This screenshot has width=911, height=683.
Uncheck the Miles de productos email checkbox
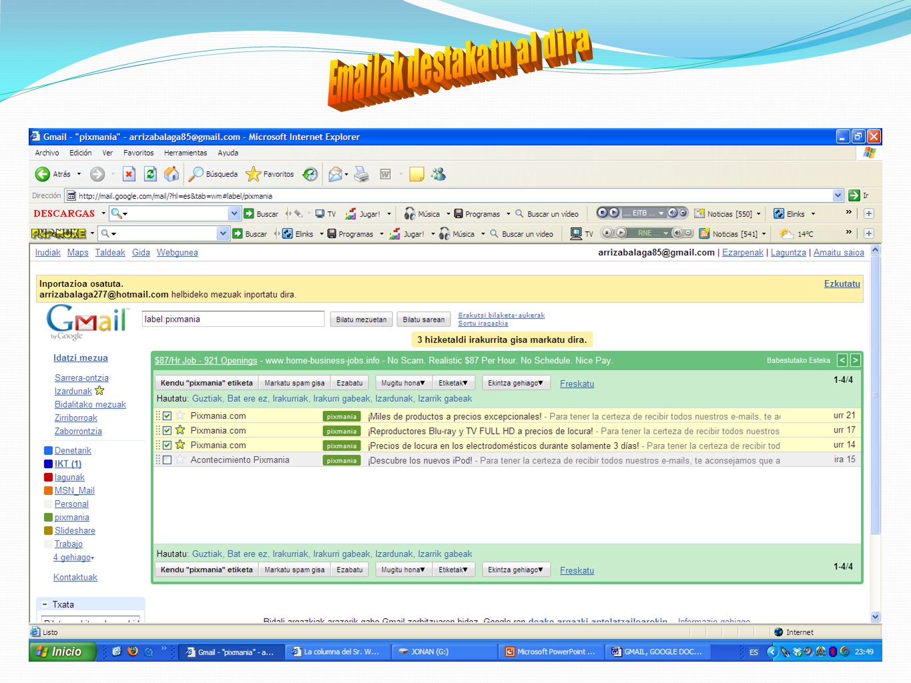(x=167, y=416)
